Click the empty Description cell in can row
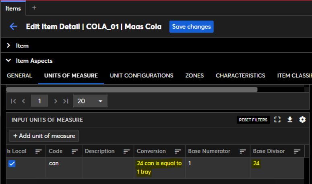The height and width of the screenshot is (184, 312). coord(108,167)
